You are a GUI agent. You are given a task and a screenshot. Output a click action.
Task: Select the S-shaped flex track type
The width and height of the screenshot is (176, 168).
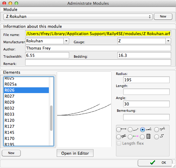point(157,137)
